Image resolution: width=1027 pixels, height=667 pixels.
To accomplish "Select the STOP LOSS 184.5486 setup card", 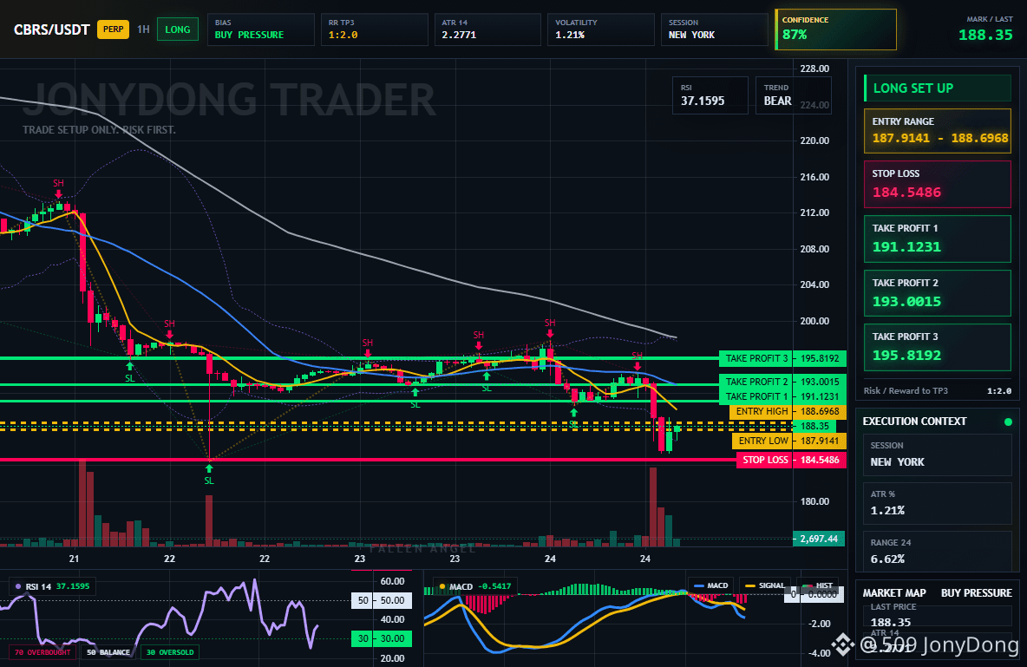I will [x=938, y=184].
